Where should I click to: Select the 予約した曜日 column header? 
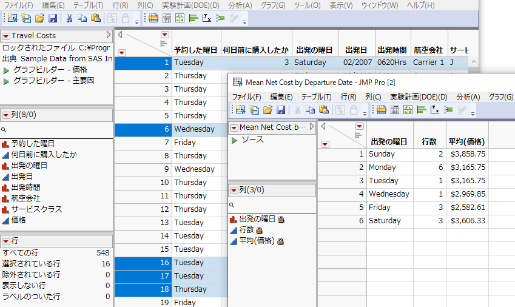pos(196,50)
